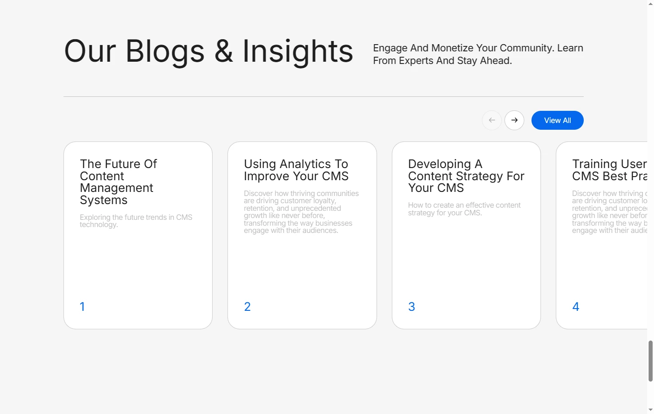Click the Using Analytics card's description paragraph

[301, 212]
